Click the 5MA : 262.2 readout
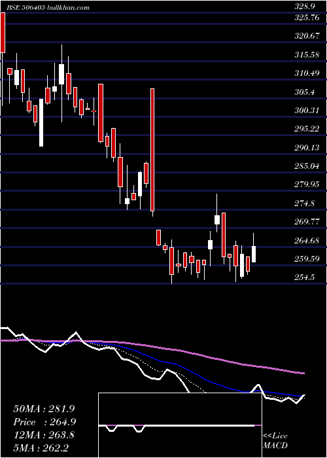The height and width of the screenshot is (458, 327). (41, 448)
